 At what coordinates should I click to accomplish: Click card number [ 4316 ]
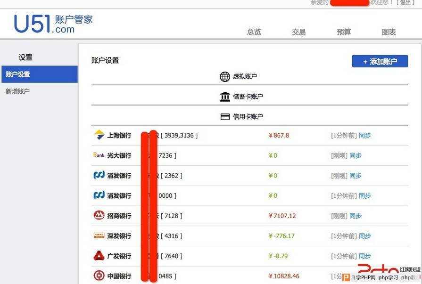click(x=172, y=236)
